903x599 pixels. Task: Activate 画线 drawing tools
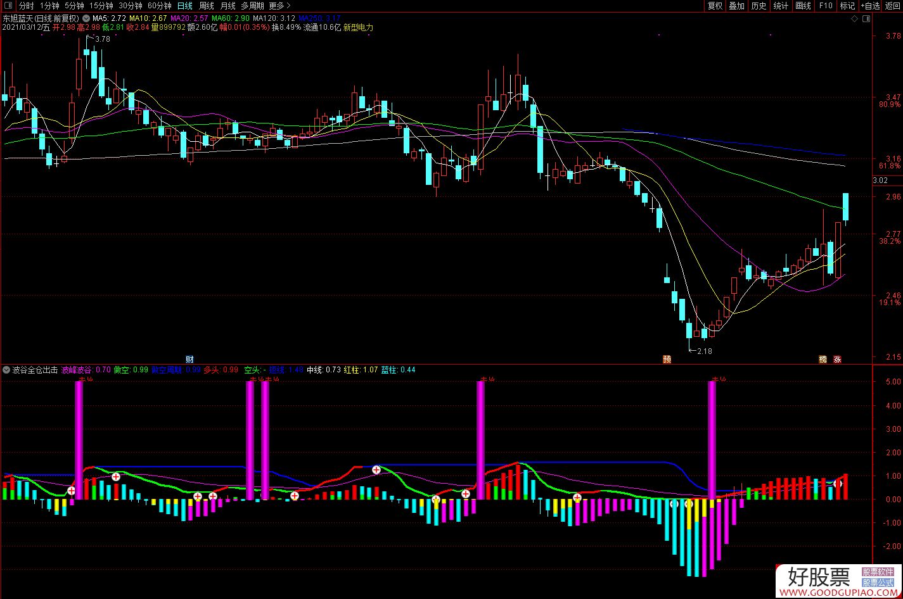(x=803, y=6)
